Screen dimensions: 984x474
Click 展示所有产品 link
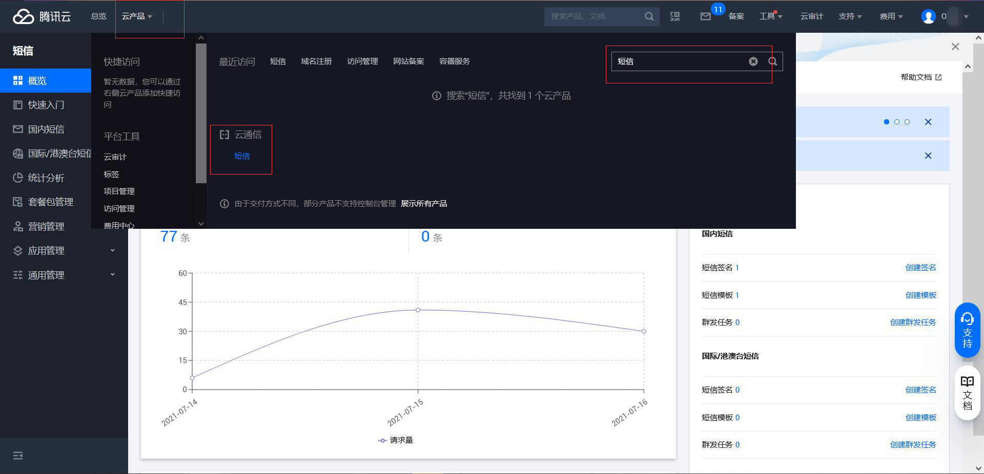pos(424,204)
